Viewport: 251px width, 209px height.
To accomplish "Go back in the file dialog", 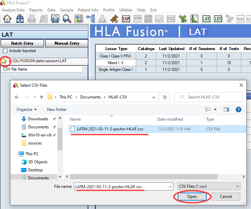I will click(17, 97).
